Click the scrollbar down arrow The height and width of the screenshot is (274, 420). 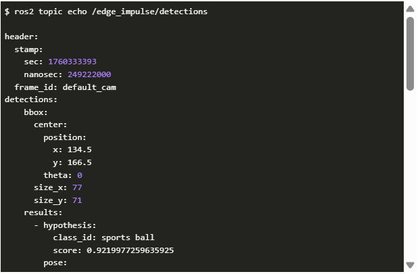[410, 265]
